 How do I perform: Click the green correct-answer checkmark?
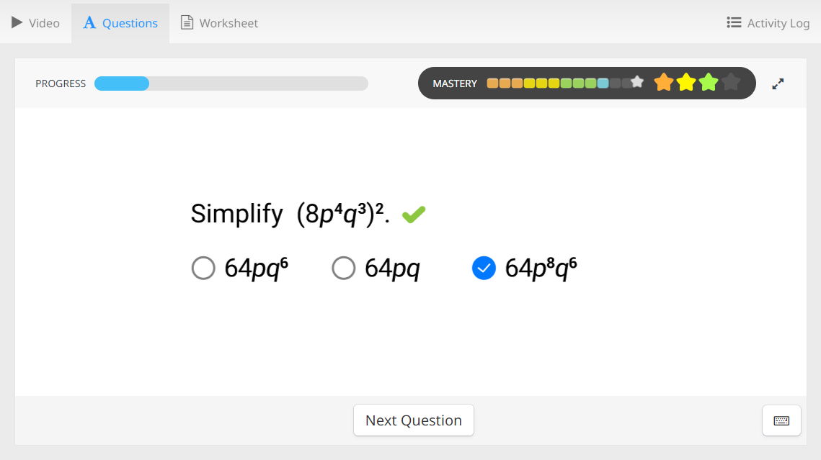pos(414,214)
